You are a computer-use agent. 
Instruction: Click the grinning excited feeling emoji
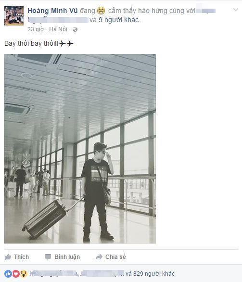click(101, 11)
